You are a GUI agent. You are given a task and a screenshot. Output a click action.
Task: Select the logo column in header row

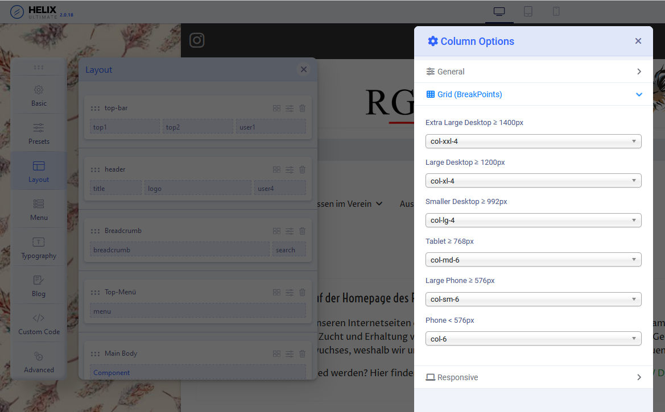pyautogui.click(x=197, y=188)
